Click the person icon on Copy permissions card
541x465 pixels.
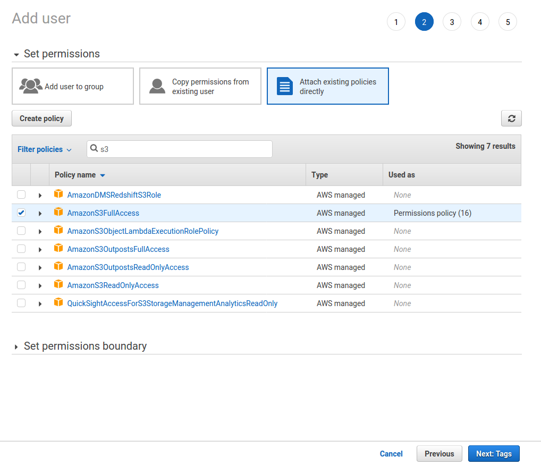(157, 86)
